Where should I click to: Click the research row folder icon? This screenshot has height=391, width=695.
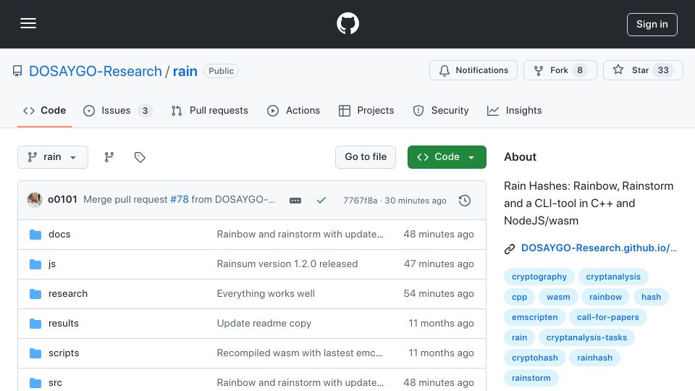tap(35, 293)
